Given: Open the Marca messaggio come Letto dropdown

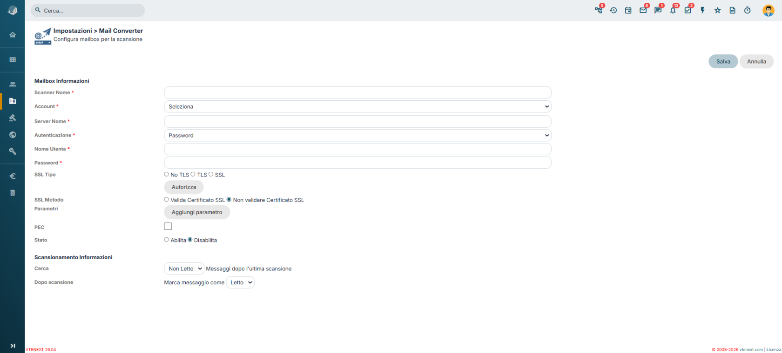Looking at the screenshot, I should [x=240, y=282].
